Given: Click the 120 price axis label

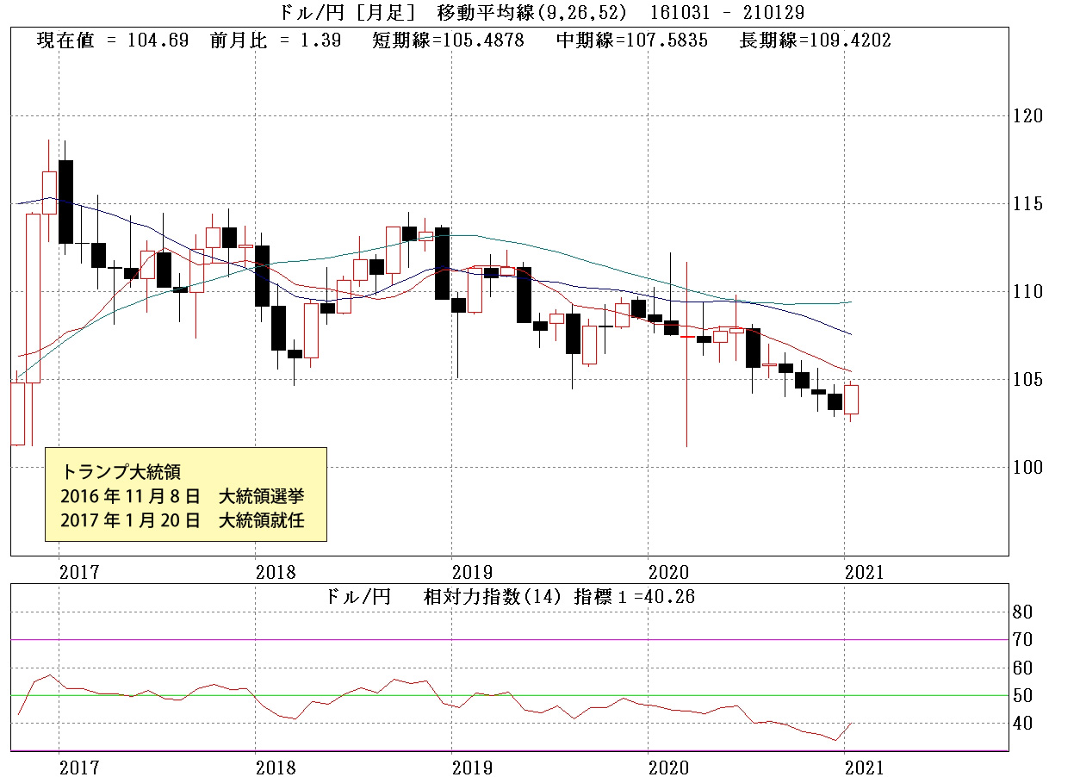Looking at the screenshot, I should [1027, 116].
